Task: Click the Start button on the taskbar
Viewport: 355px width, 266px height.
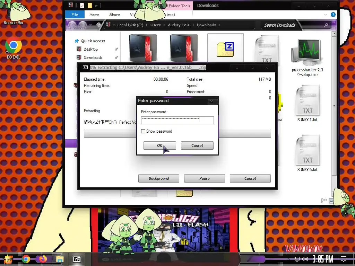Action: 8,259
